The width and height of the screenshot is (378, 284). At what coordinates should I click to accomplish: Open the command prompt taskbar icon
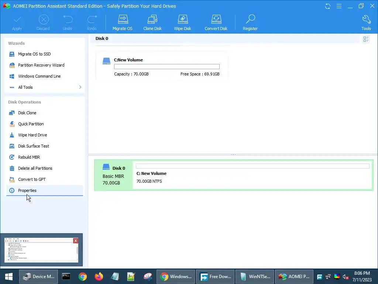[66, 277]
